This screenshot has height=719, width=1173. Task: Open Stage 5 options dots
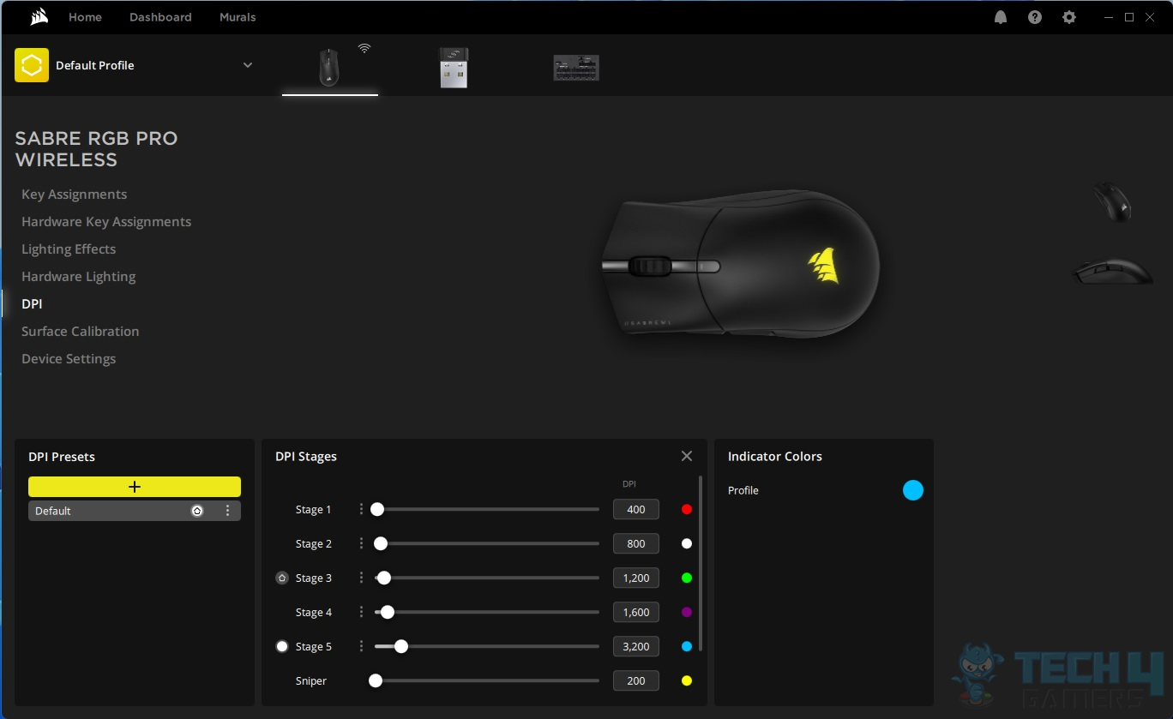[x=361, y=646]
